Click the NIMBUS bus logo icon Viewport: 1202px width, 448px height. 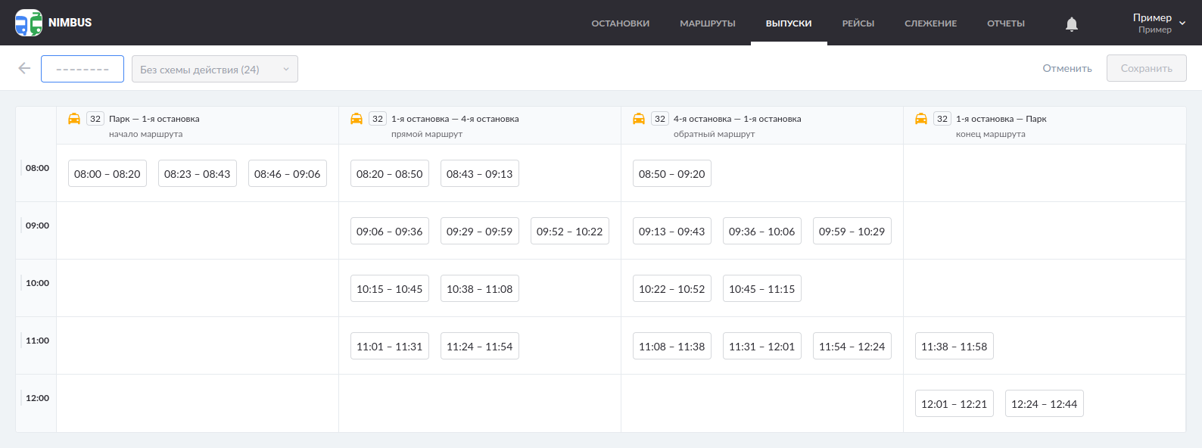tap(29, 23)
